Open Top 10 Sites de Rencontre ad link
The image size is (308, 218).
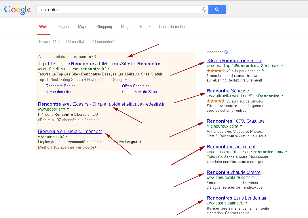101,64
